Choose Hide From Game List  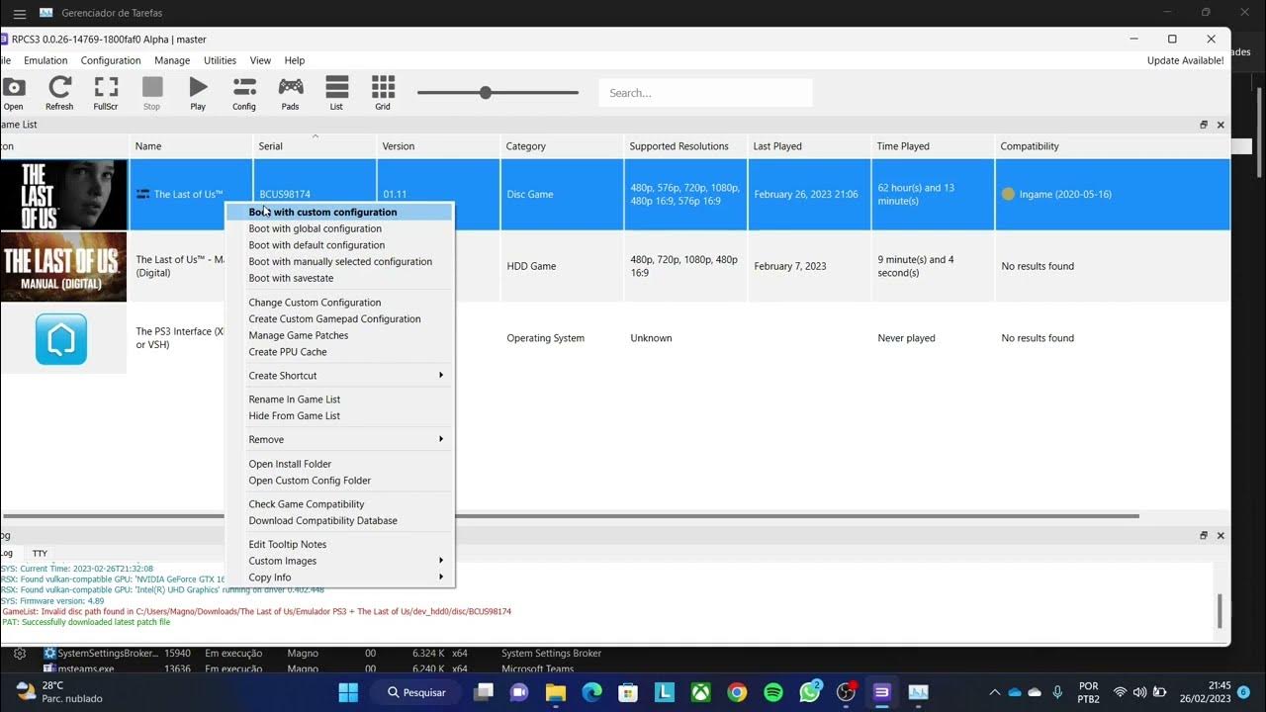coord(339,416)
